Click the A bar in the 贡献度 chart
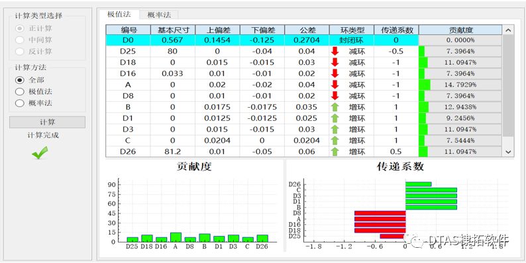The image size is (526, 263). tap(176, 237)
